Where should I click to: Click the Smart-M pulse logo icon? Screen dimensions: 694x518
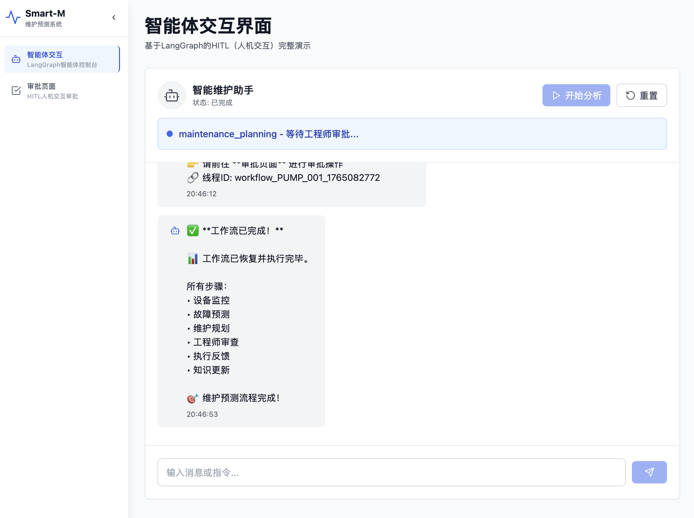click(x=13, y=18)
